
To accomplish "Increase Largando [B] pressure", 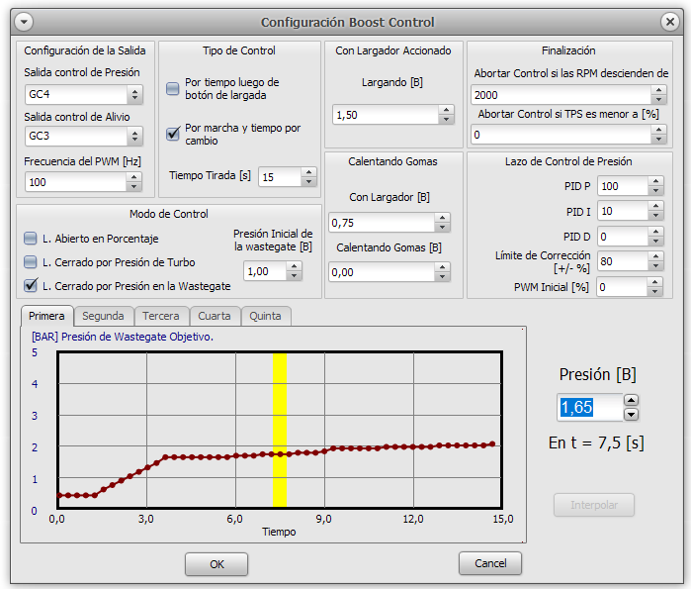I will point(446,110).
